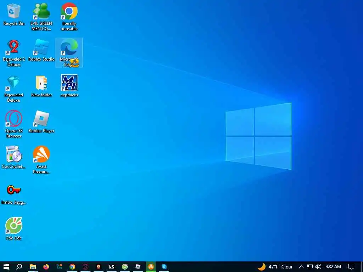Select the nephacks MPI shortcut
This screenshot has width=363, height=272.
[x=69, y=86]
